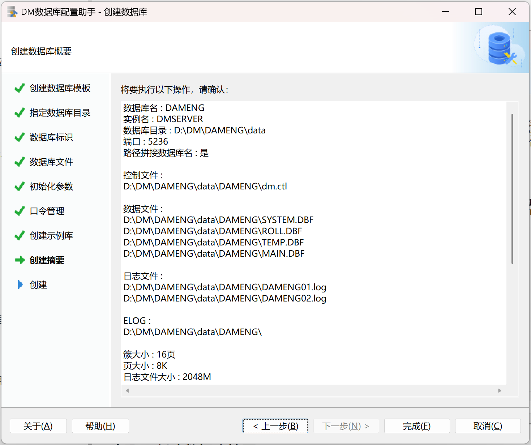
Task: Minimize the DM数据库配置助手 window
Action: [446, 12]
